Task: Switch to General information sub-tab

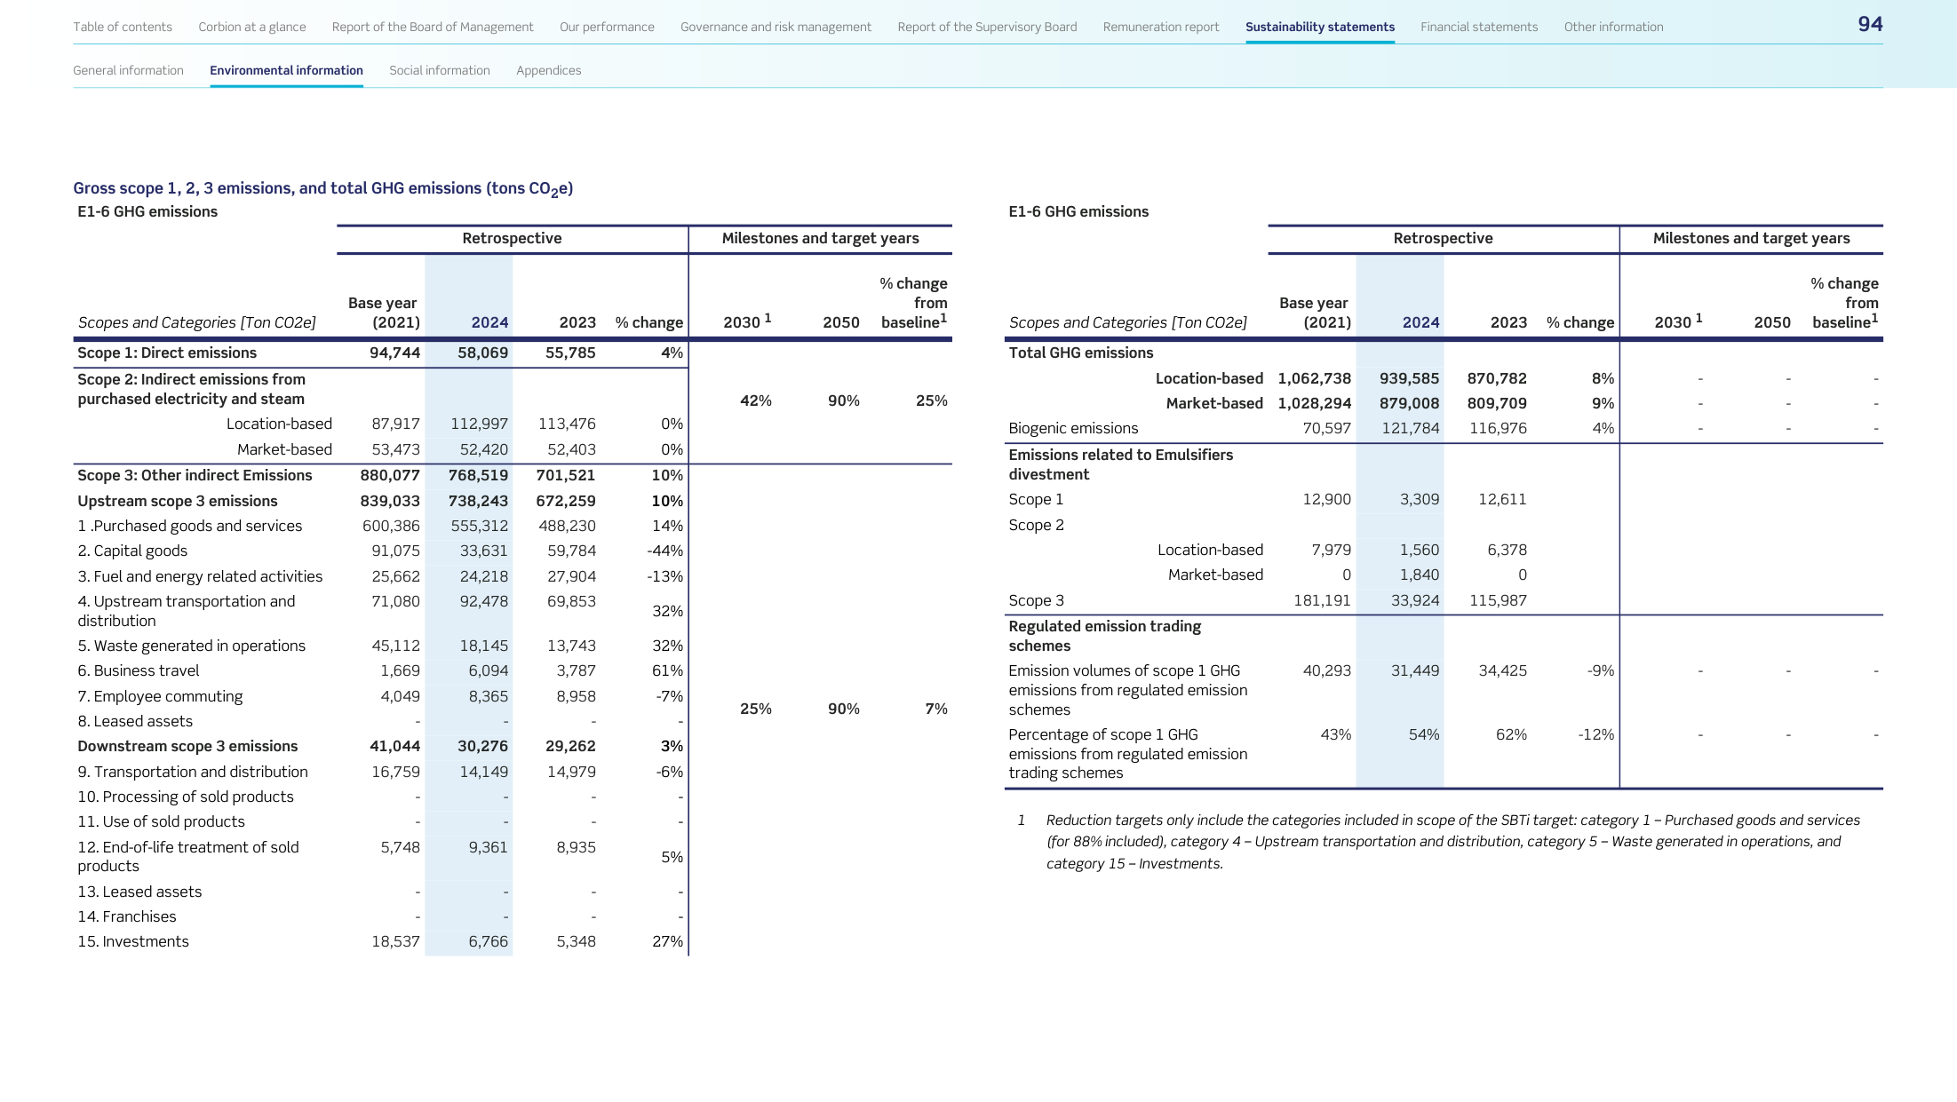Action: tap(128, 70)
